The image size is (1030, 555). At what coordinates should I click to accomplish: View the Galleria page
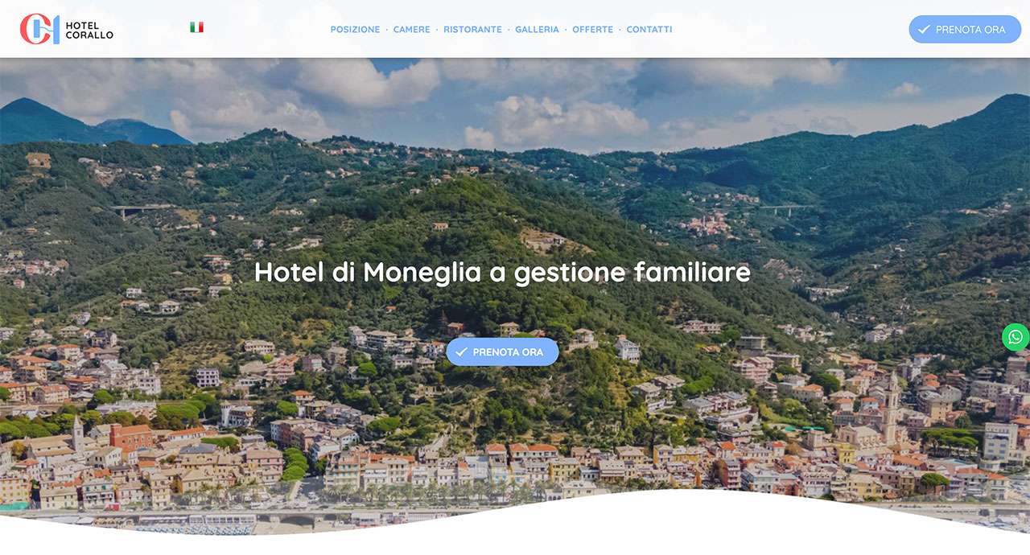pyautogui.click(x=537, y=29)
